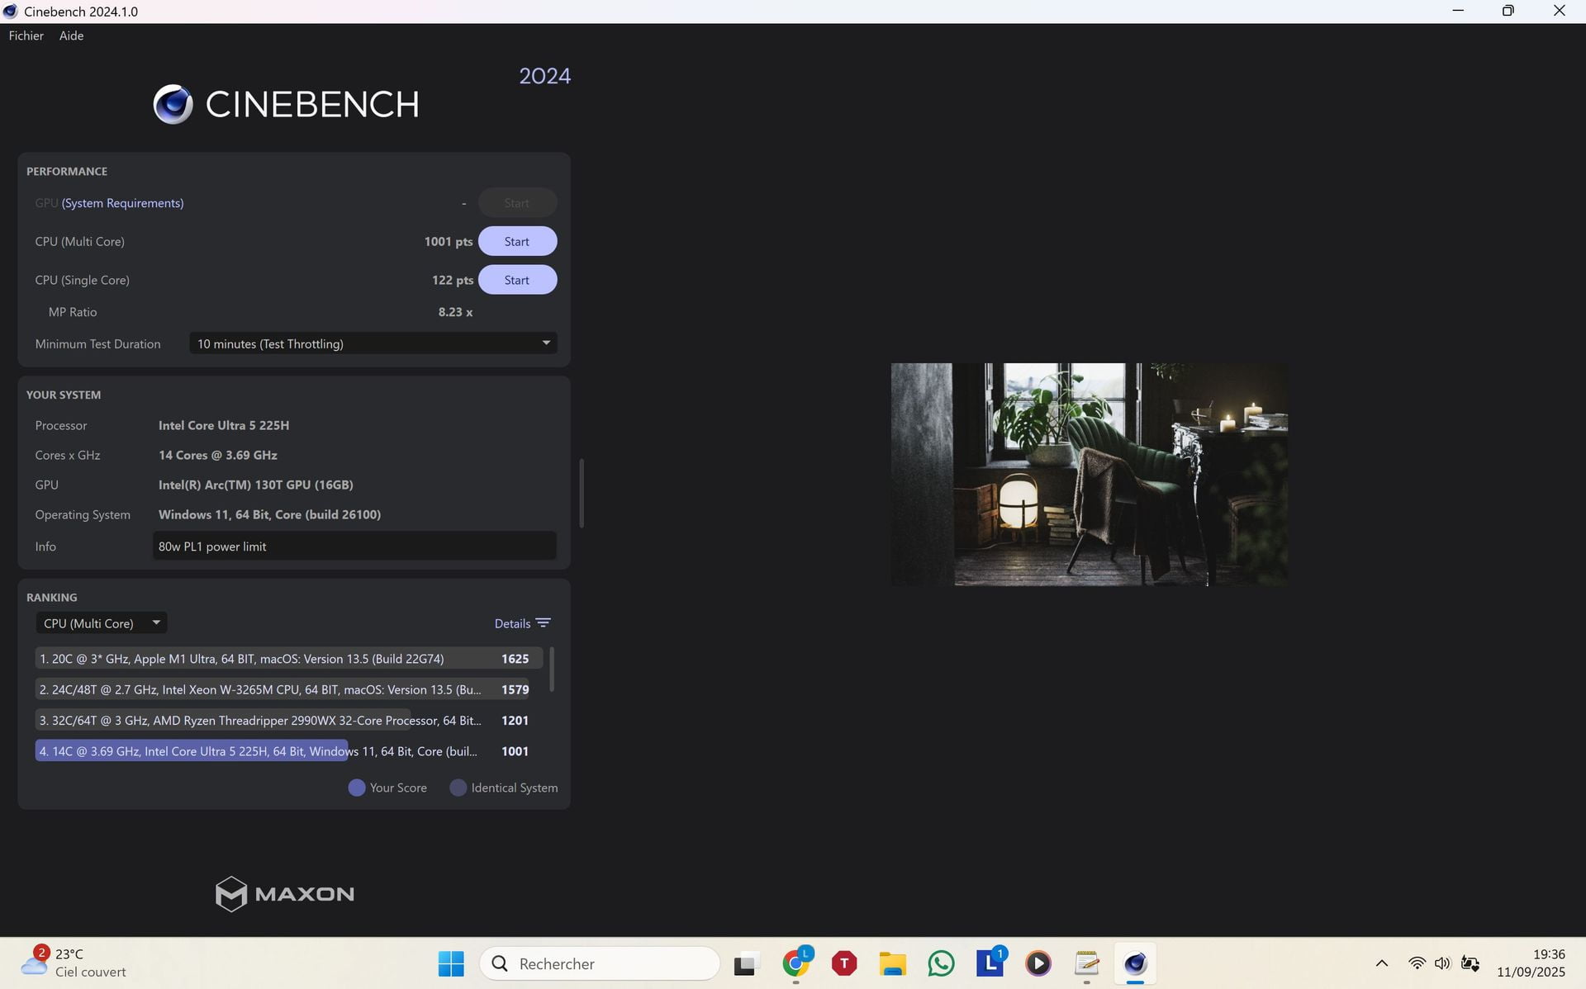Viewport: 1586px width, 989px height.
Task: Start the CPU Single Core benchmark
Action: [517, 280]
